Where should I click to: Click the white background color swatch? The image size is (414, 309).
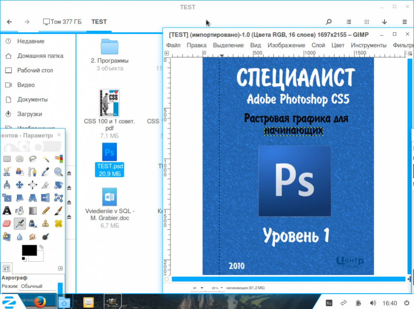pyautogui.click(x=40, y=258)
